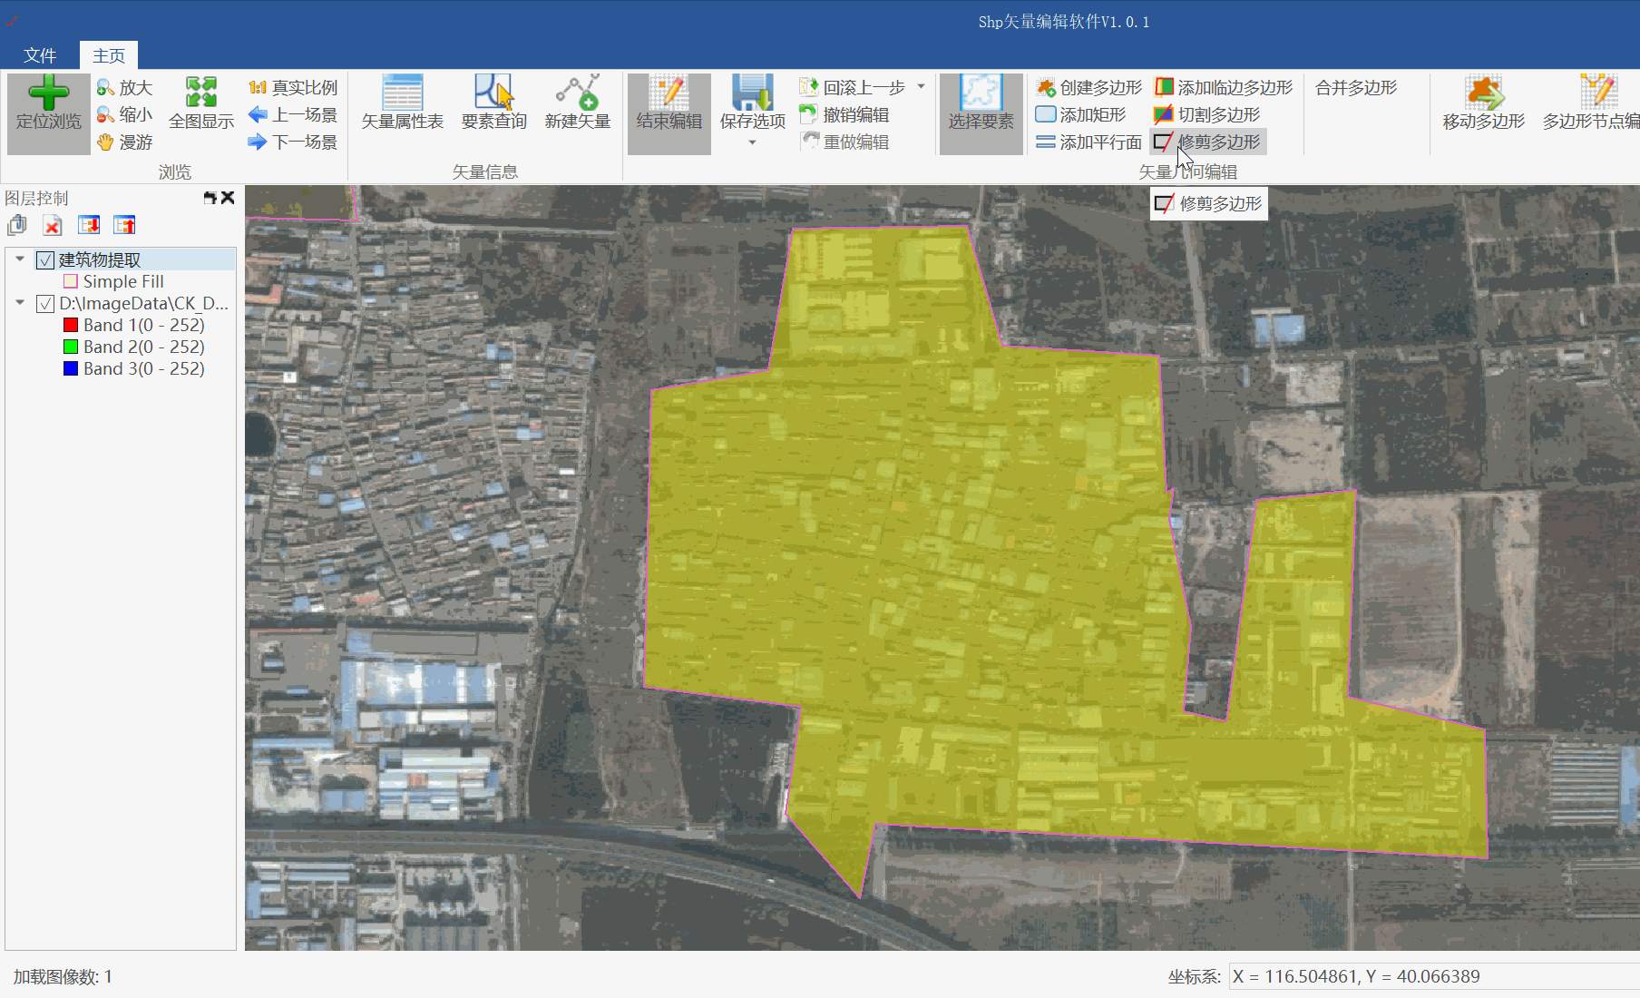Activate the 要素查询 feature query tool

(x=494, y=104)
